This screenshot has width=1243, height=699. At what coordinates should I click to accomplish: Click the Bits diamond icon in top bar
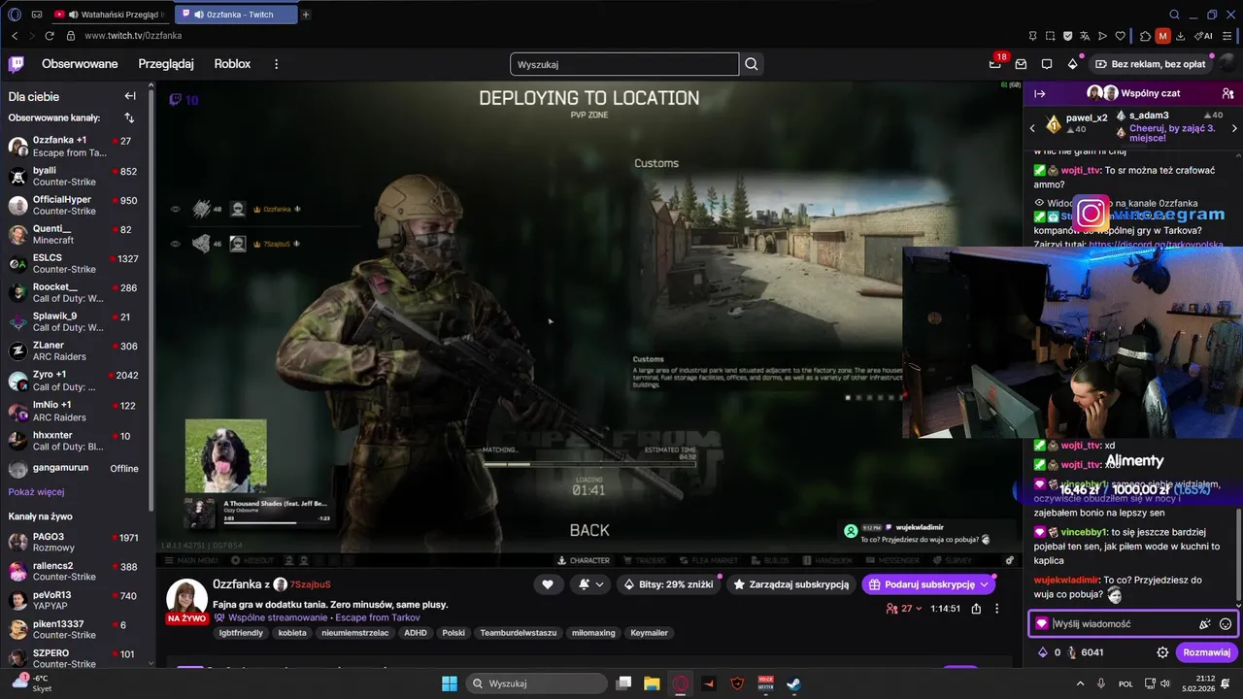(x=1072, y=64)
